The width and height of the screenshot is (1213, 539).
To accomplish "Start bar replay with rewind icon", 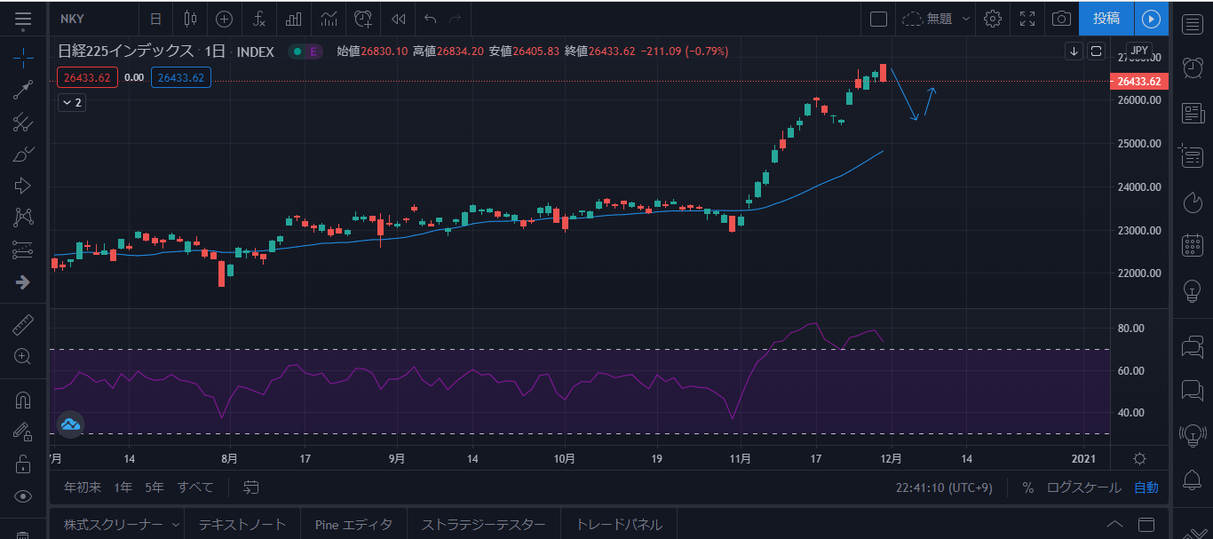I will [x=399, y=19].
